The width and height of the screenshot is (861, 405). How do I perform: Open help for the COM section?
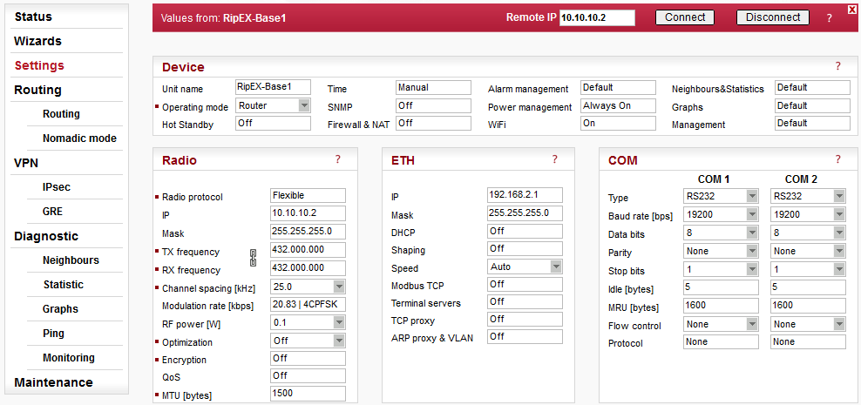pyautogui.click(x=838, y=159)
